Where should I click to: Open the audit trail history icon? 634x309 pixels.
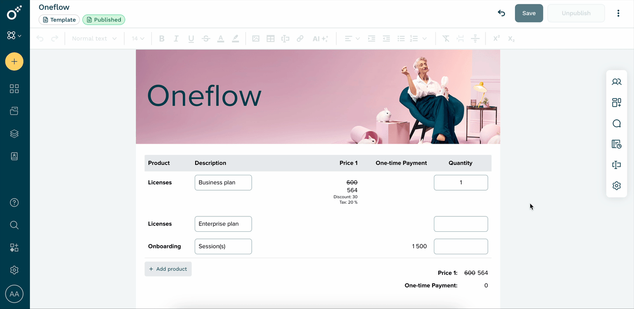[616, 144]
